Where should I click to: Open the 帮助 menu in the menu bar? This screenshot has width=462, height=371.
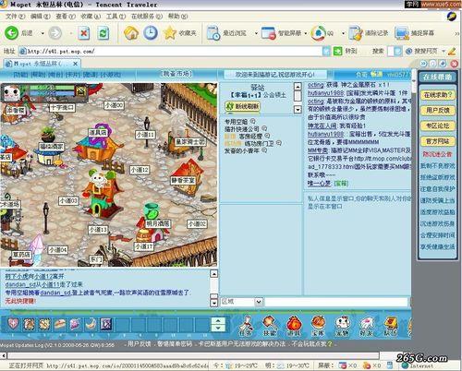[x=177, y=17]
